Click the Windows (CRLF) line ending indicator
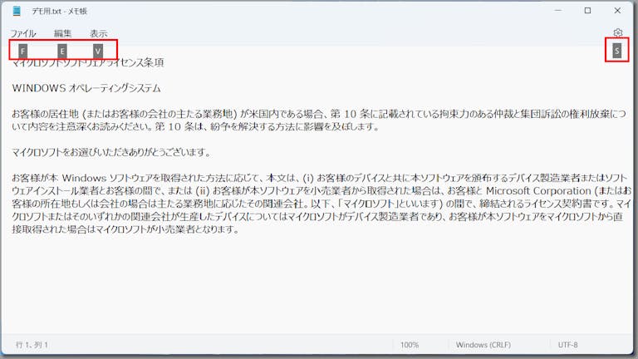 (x=483, y=345)
